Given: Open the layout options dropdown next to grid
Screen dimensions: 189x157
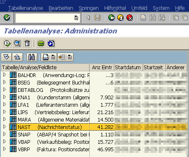Looking at the screenshot, I should tap(70, 57).
